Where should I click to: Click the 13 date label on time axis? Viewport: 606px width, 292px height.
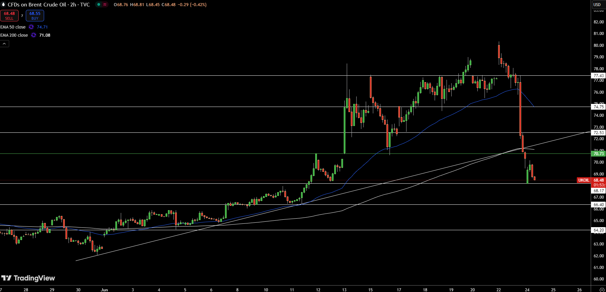point(344,290)
